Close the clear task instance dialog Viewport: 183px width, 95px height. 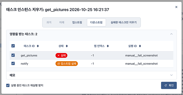[x=176, y=7]
